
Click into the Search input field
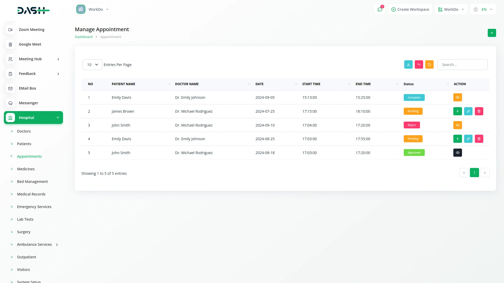point(462,65)
